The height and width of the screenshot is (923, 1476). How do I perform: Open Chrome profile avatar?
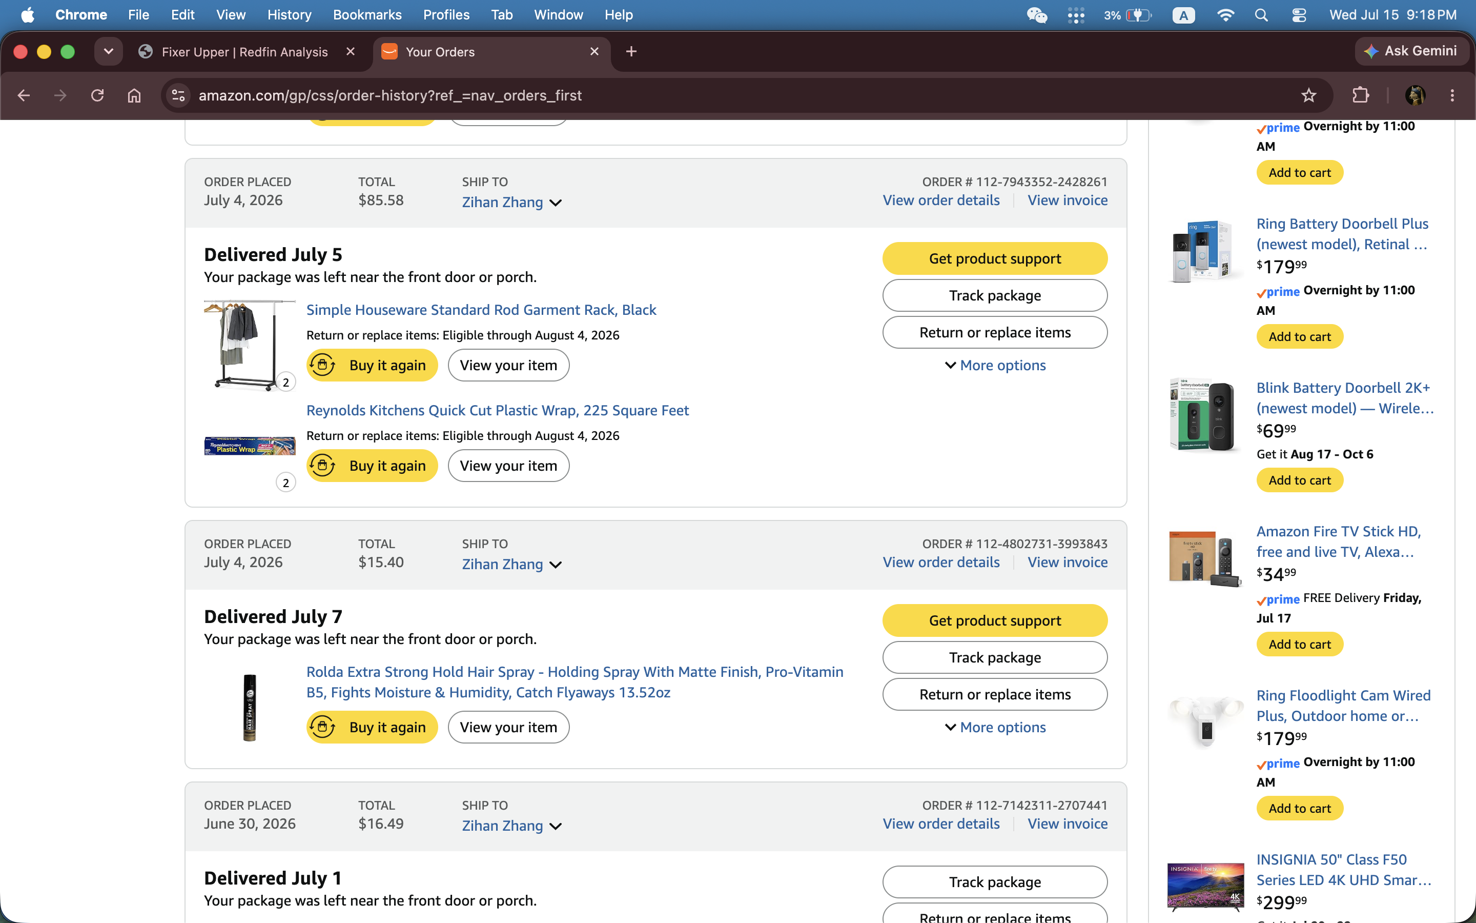[1414, 95]
